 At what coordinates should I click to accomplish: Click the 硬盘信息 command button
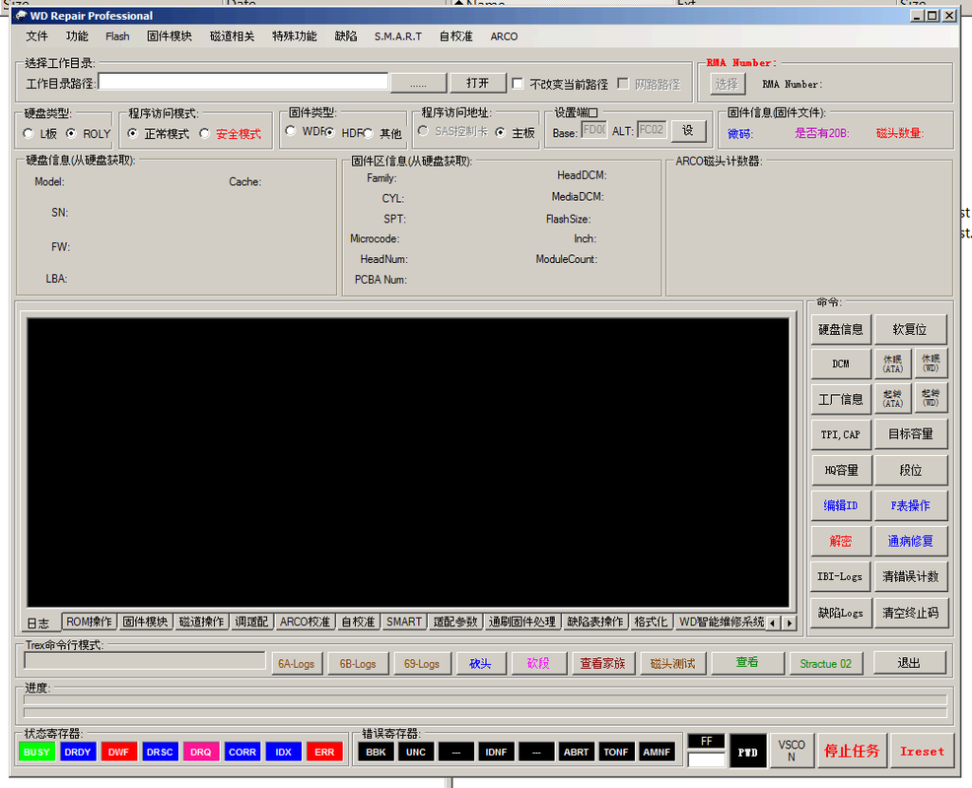[841, 330]
